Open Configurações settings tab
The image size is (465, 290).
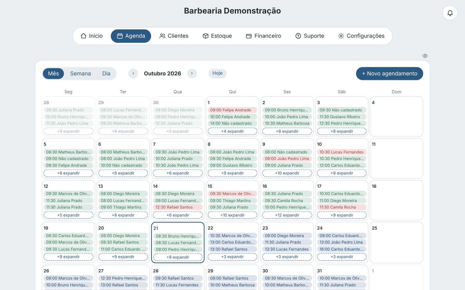(361, 36)
